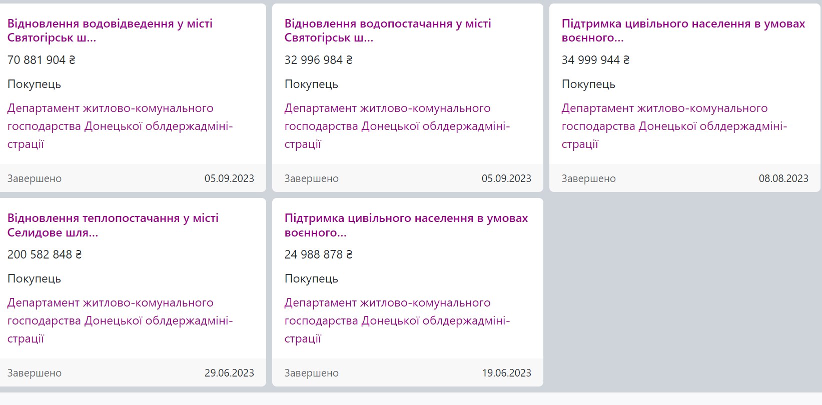Click the date '08.08.2023'

tap(783, 178)
